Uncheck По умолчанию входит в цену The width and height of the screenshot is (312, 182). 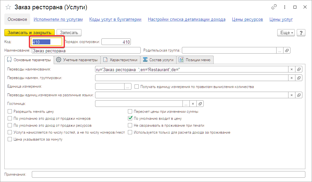(x=130, y=118)
